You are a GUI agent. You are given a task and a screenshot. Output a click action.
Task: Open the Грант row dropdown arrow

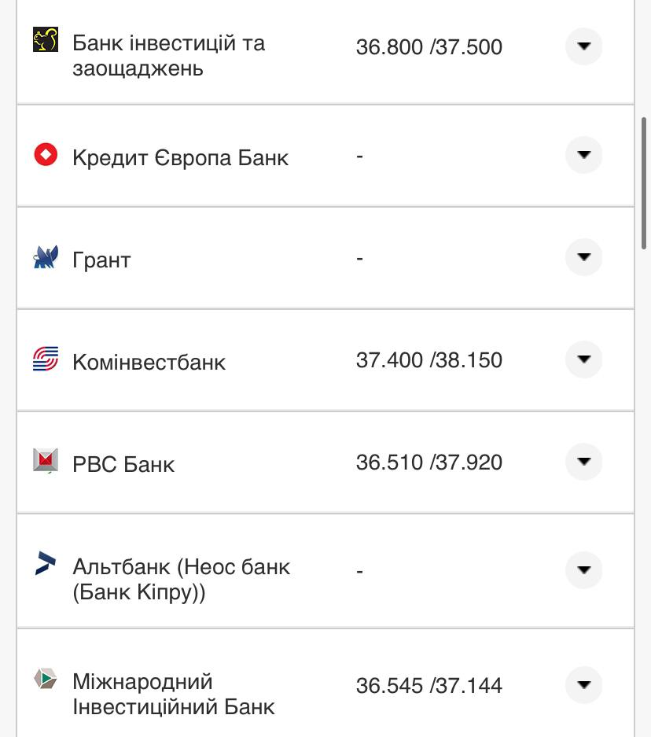[x=583, y=257]
